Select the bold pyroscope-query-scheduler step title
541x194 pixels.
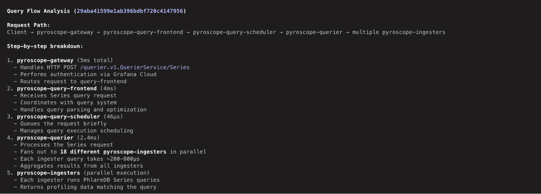[58, 117]
